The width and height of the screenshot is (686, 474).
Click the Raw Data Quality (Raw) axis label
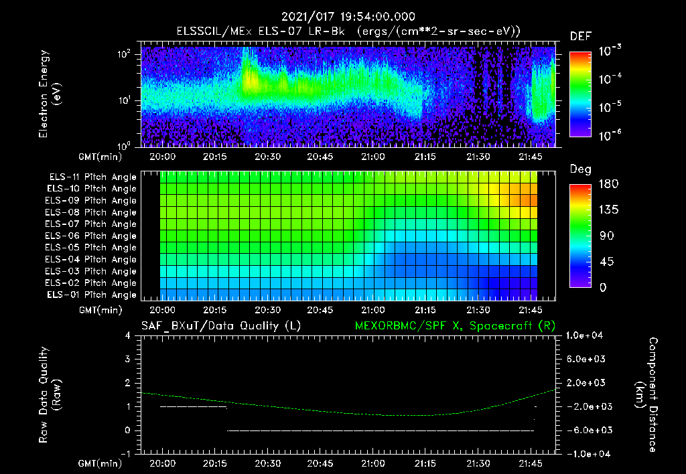50,395
